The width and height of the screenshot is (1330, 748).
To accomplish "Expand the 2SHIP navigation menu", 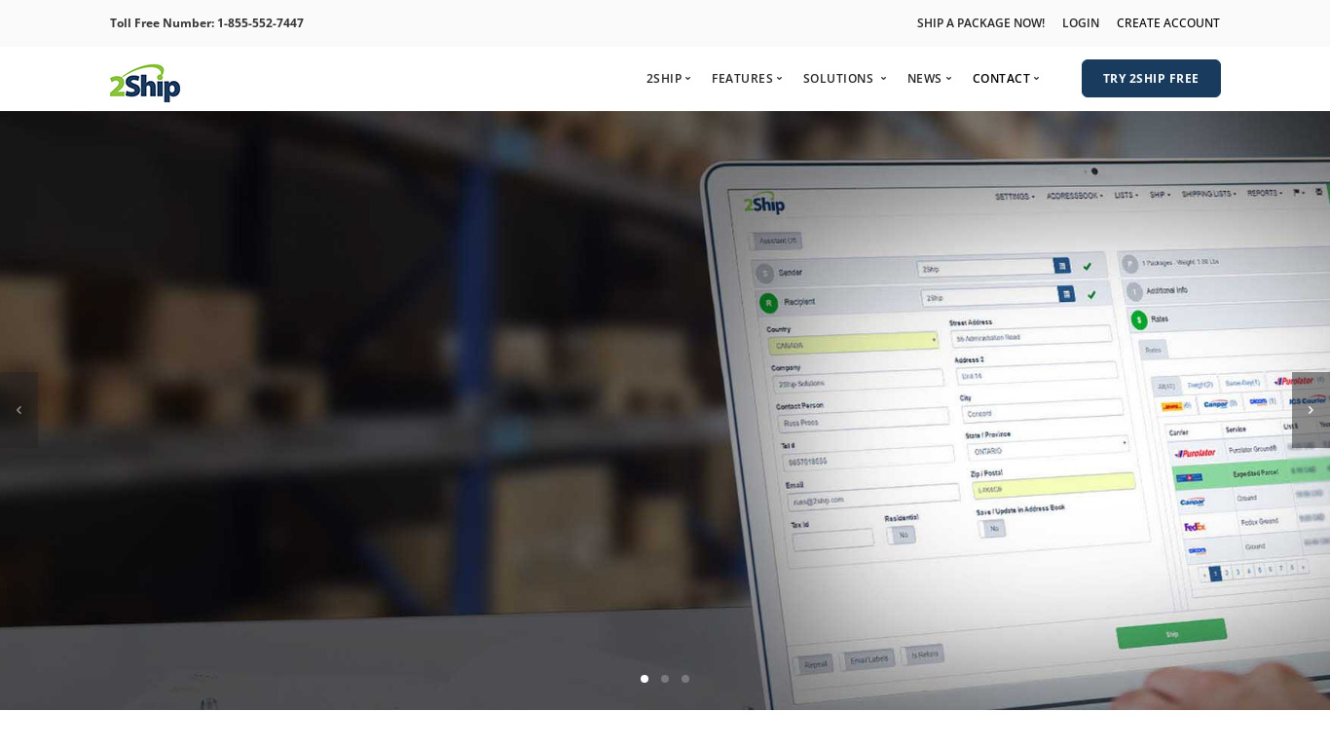I will point(669,78).
